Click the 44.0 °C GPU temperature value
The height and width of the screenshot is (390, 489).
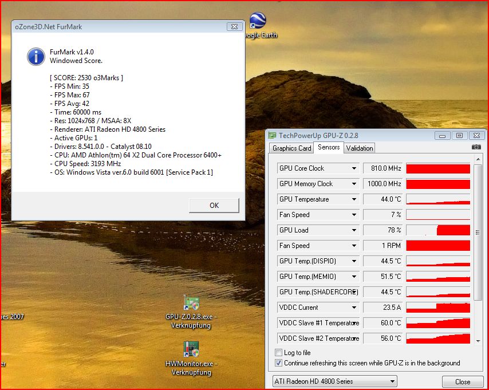click(x=383, y=199)
